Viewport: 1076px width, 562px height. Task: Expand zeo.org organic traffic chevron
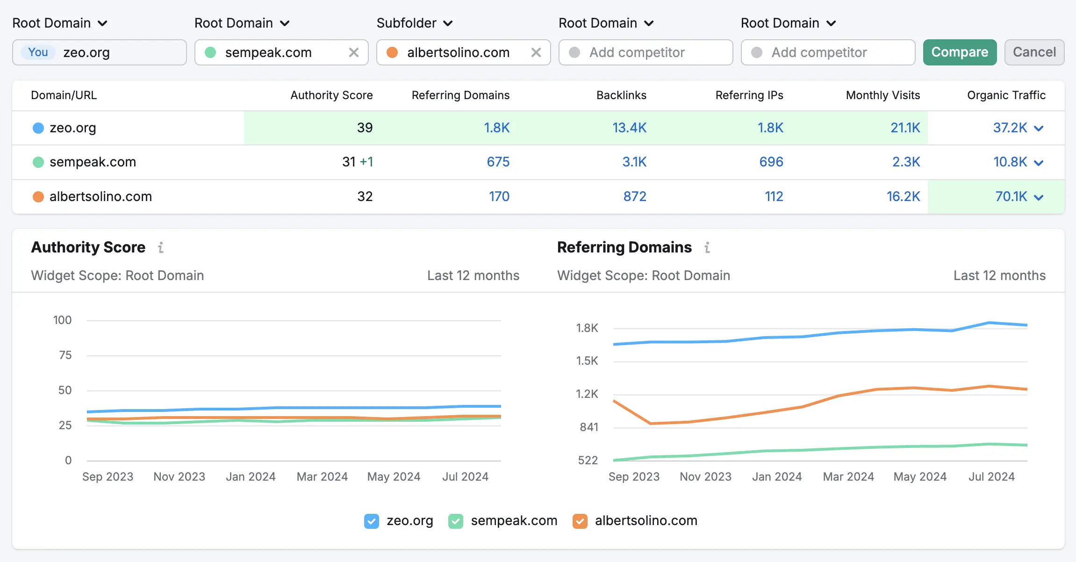pyautogui.click(x=1039, y=128)
